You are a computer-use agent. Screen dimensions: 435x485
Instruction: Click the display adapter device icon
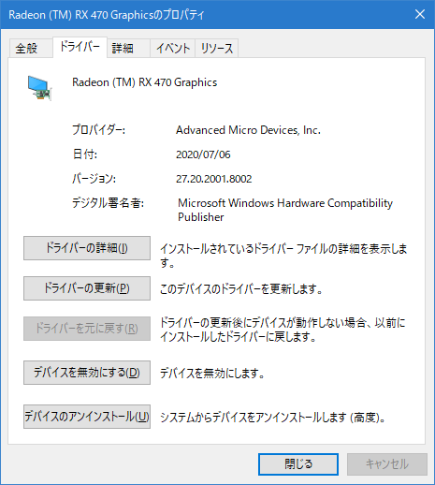39,88
